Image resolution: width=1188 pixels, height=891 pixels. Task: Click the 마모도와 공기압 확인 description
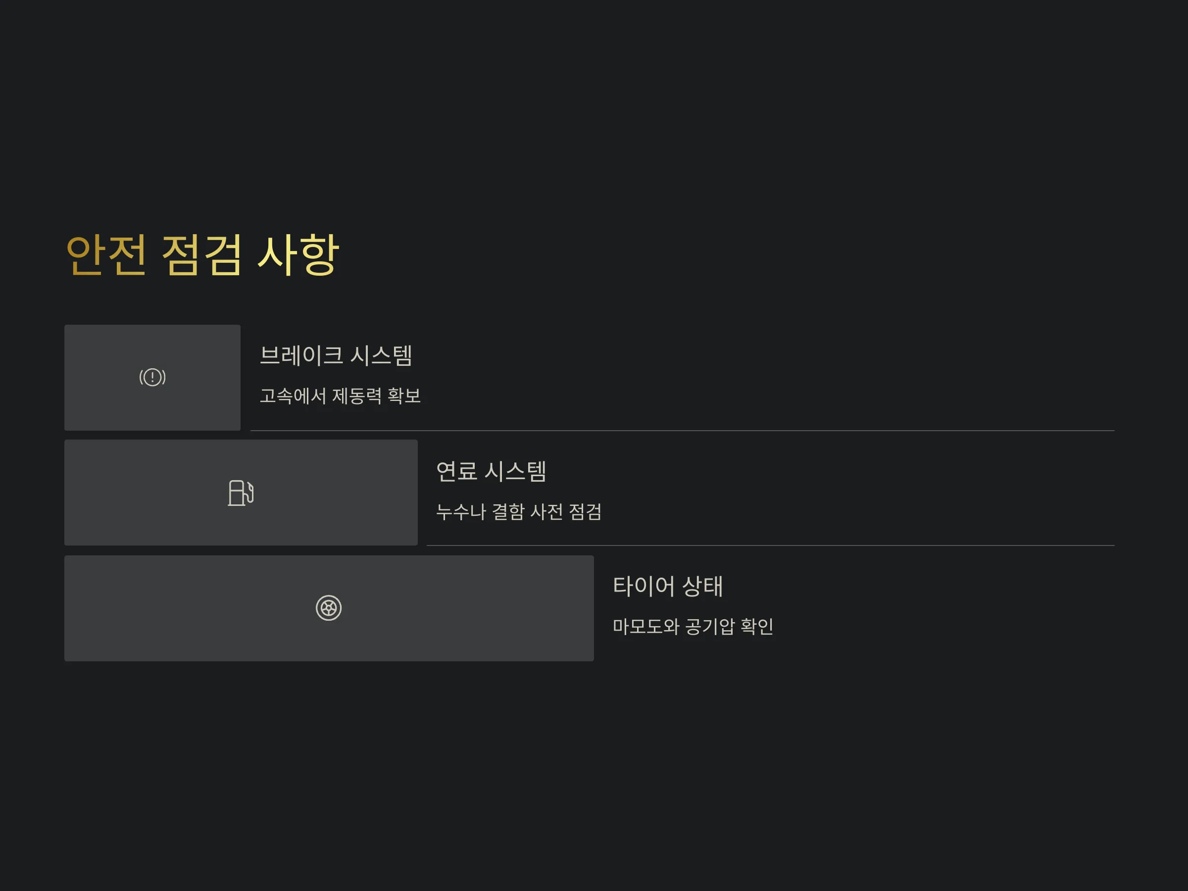[x=693, y=626]
